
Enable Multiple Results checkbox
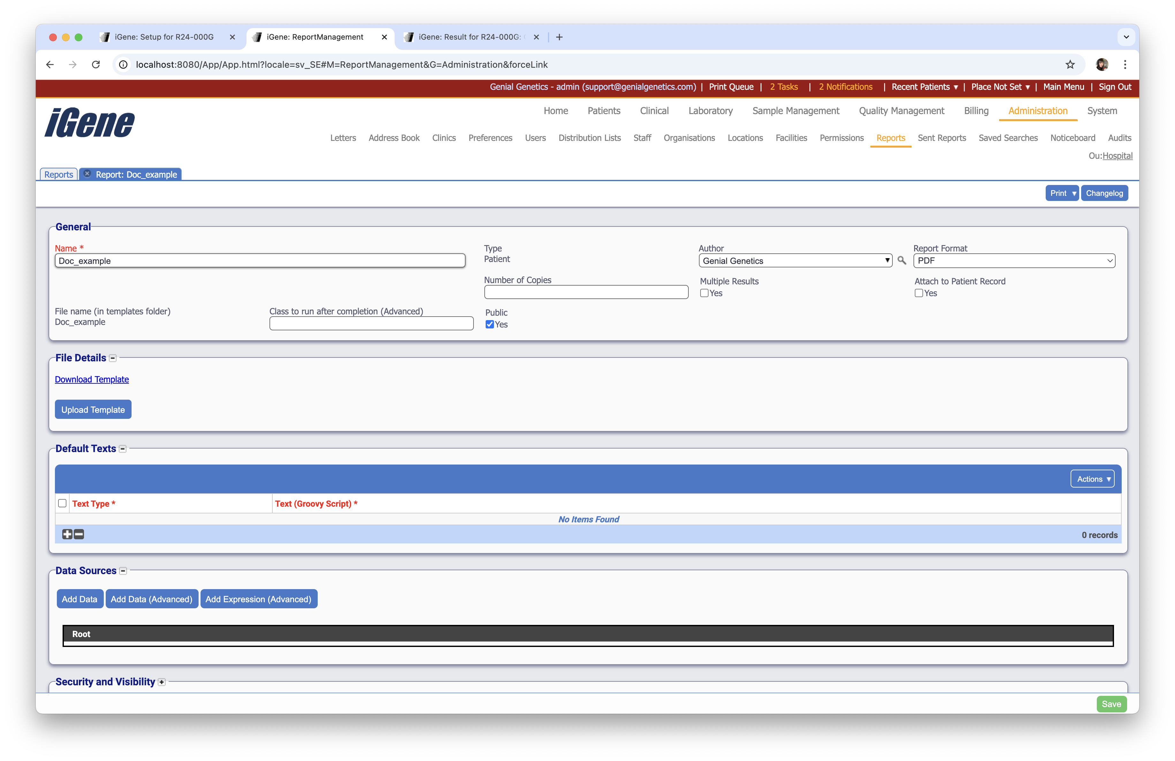click(x=704, y=293)
